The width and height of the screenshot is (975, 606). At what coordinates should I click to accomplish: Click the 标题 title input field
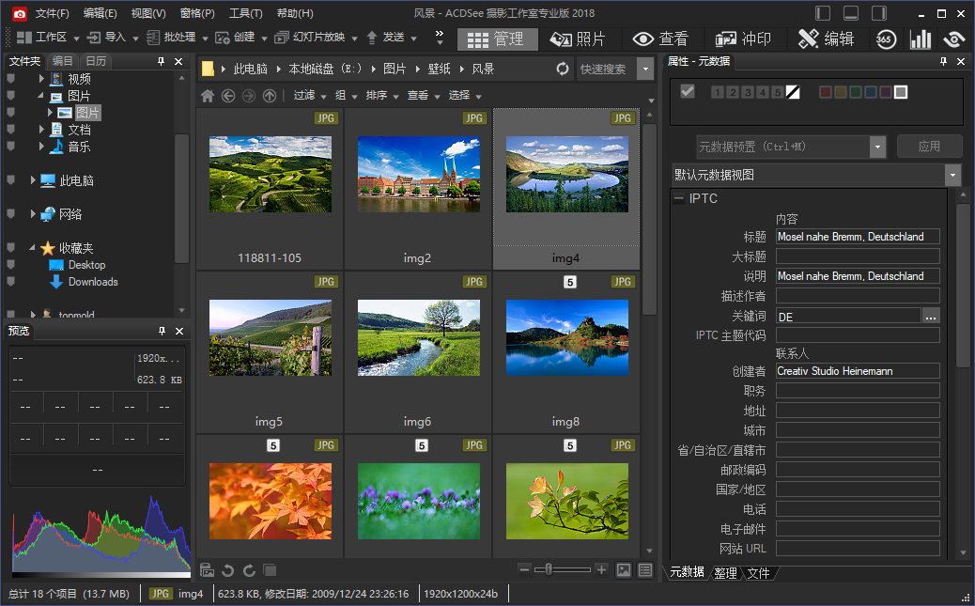click(x=858, y=237)
